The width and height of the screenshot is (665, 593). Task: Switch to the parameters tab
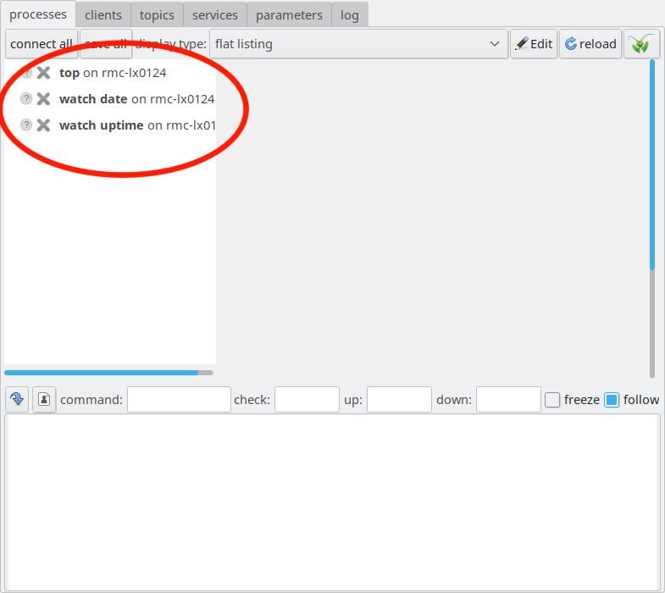(289, 15)
